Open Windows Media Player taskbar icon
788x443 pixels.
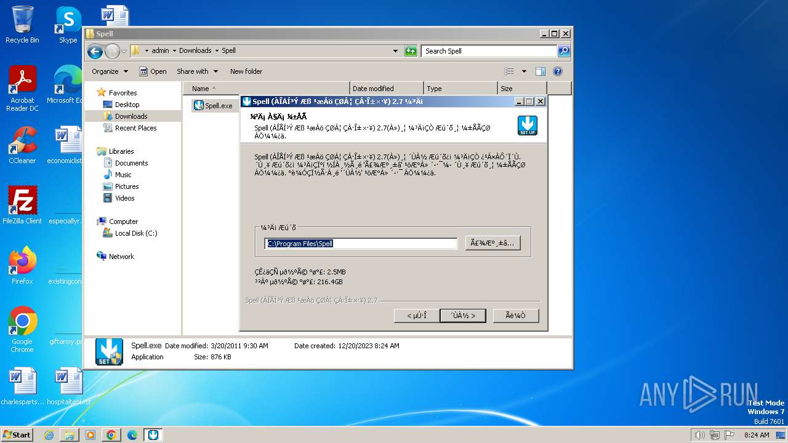click(x=90, y=435)
